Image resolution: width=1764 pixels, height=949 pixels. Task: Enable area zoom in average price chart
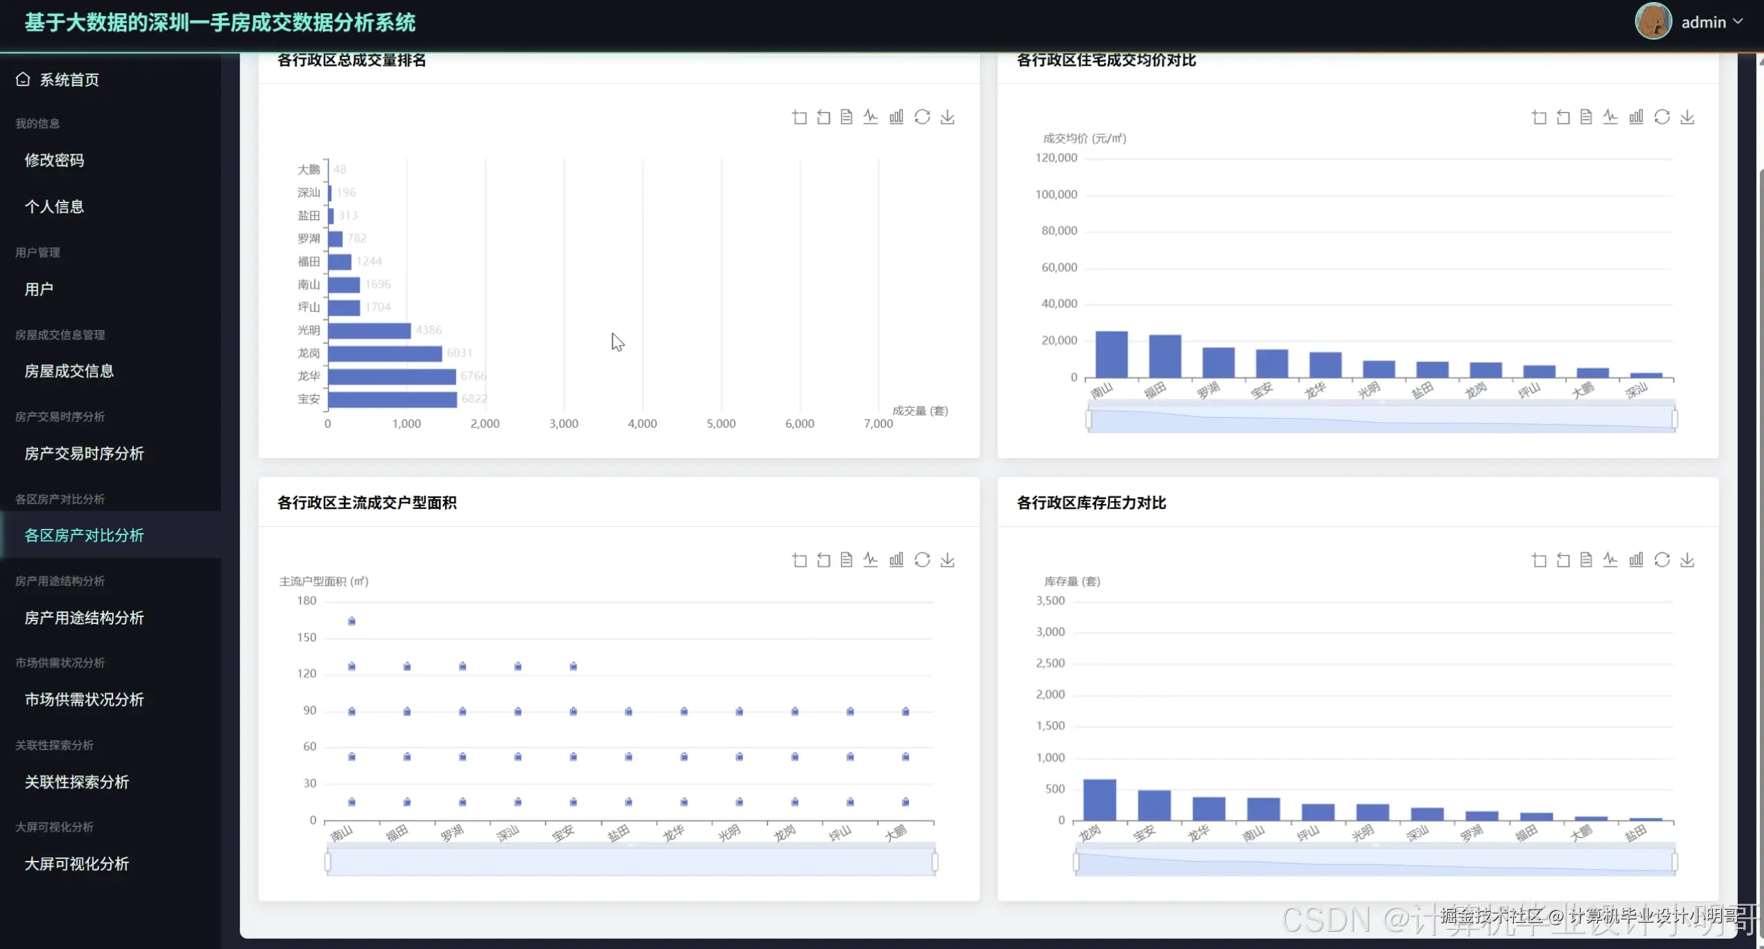point(1539,117)
